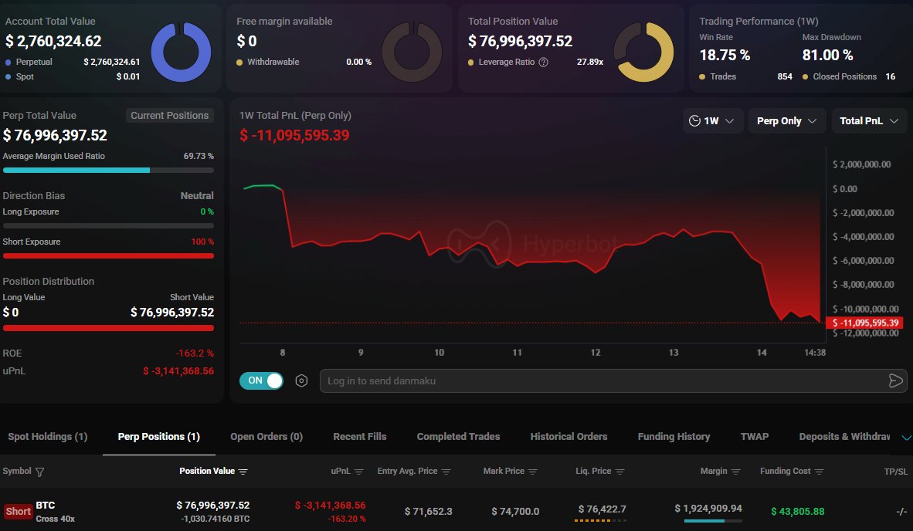This screenshot has height=531, width=913.
Task: Click the Total Position Value yellow donut chart
Action: [643, 52]
